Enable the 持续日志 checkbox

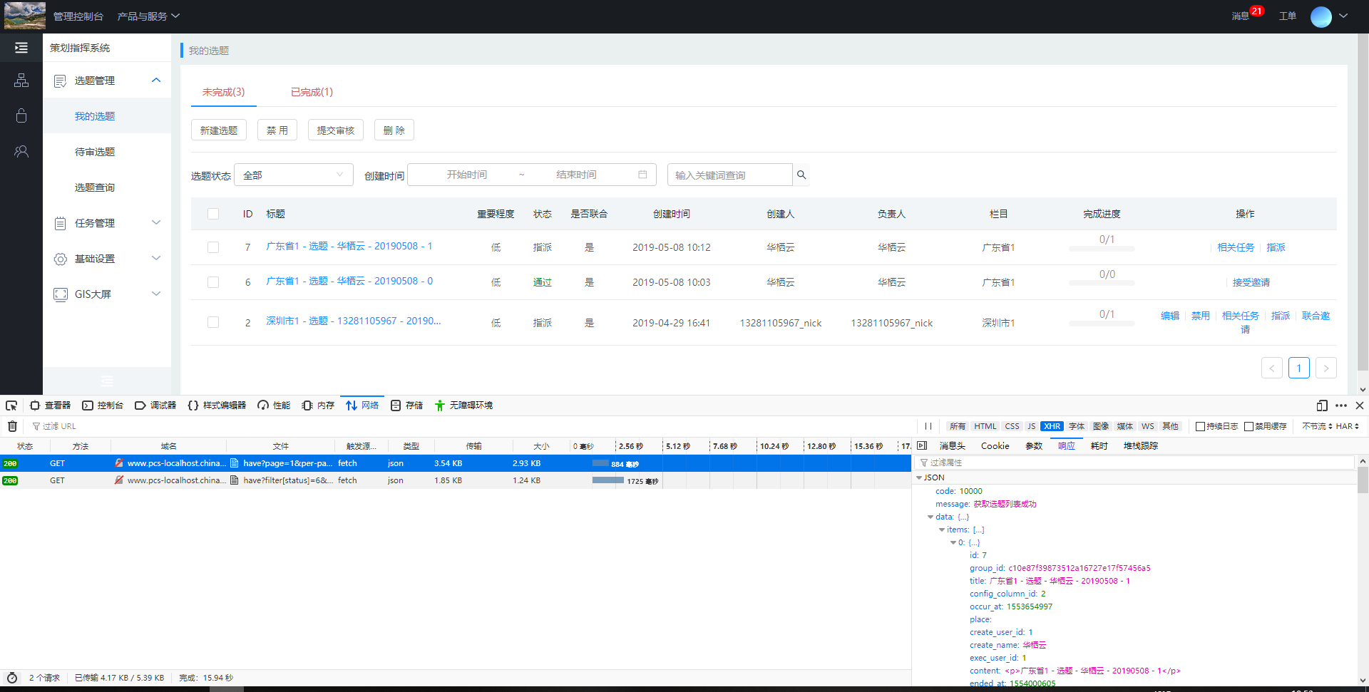tap(1200, 426)
